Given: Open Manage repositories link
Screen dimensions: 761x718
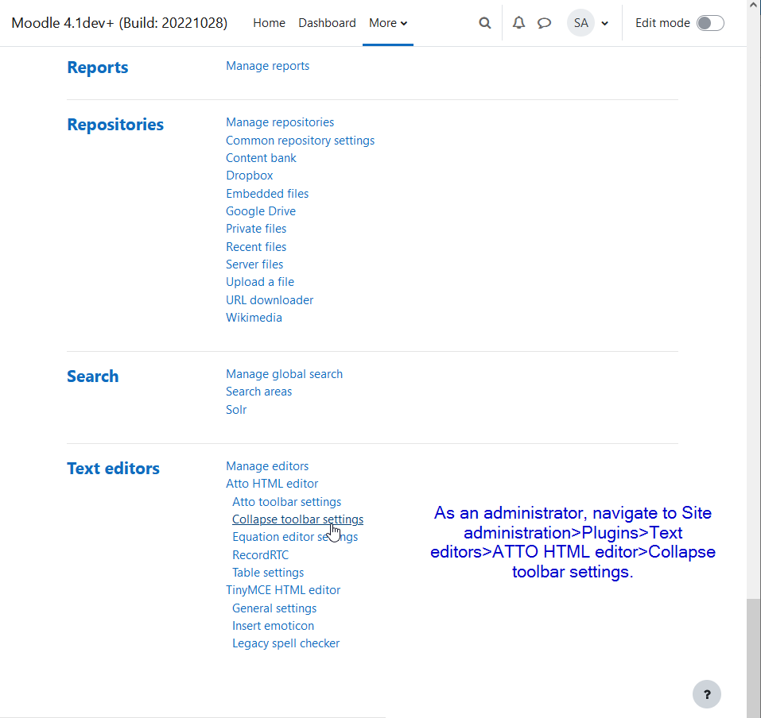Looking at the screenshot, I should tap(280, 122).
